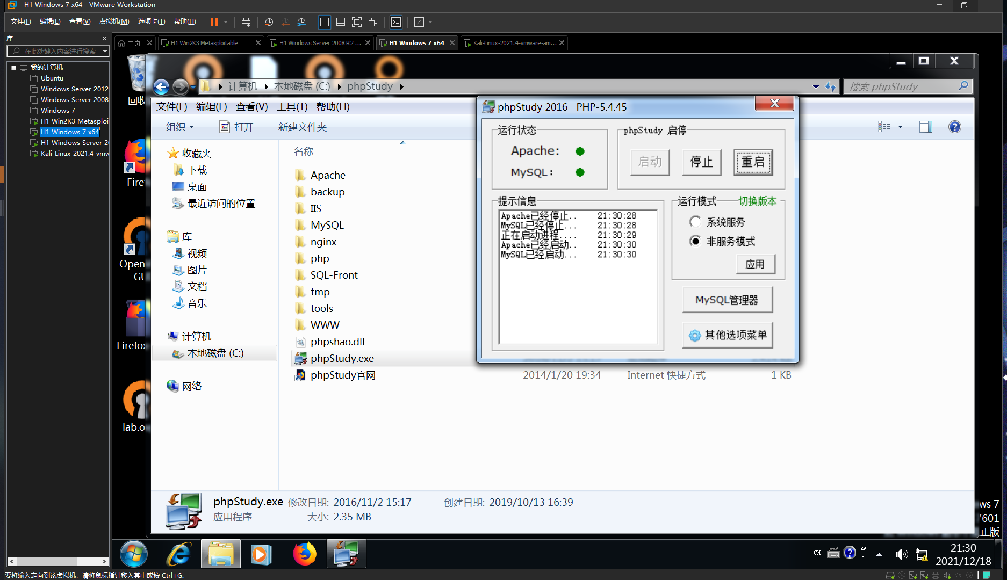The image size is (1007, 580).
Task: Collapse the 我的计算机 tree node
Action: tap(13, 68)
